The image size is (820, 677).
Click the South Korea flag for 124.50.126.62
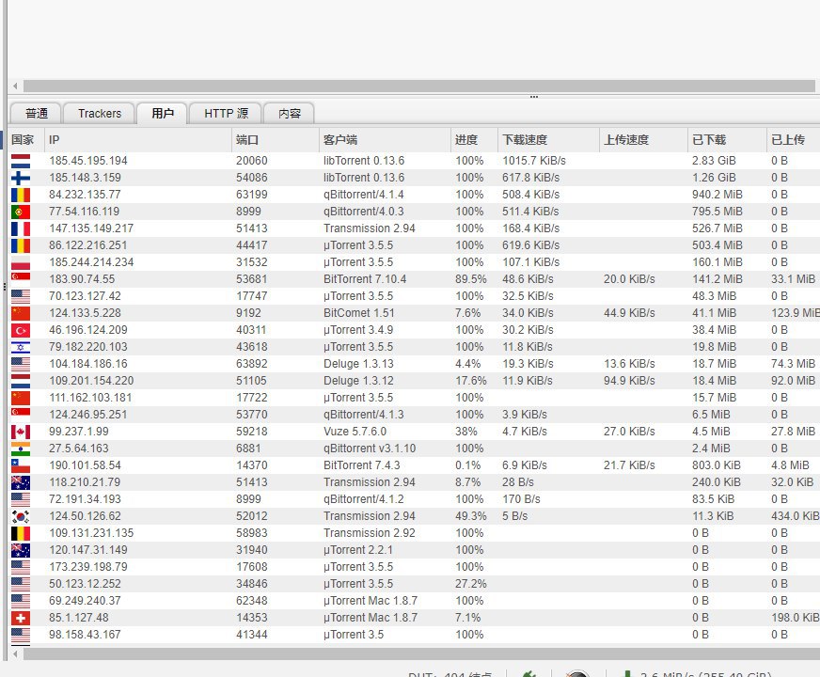click(21, 516)
